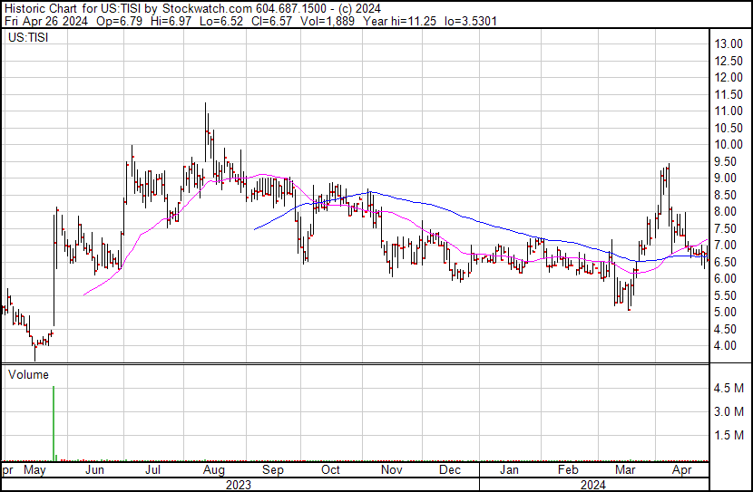The height and width of the screenshot is (492, 753).
Task: Click the Volume panel label
Action: [x=28, y=374]
